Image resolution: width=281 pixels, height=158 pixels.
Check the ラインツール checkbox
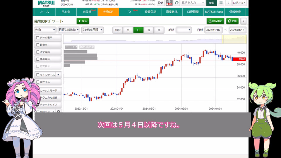38,75
